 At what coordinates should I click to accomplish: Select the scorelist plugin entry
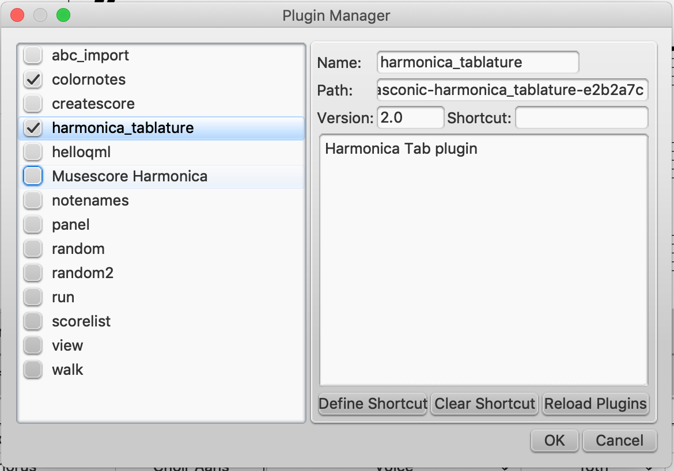pyautogui.click(x=162, y=321)
